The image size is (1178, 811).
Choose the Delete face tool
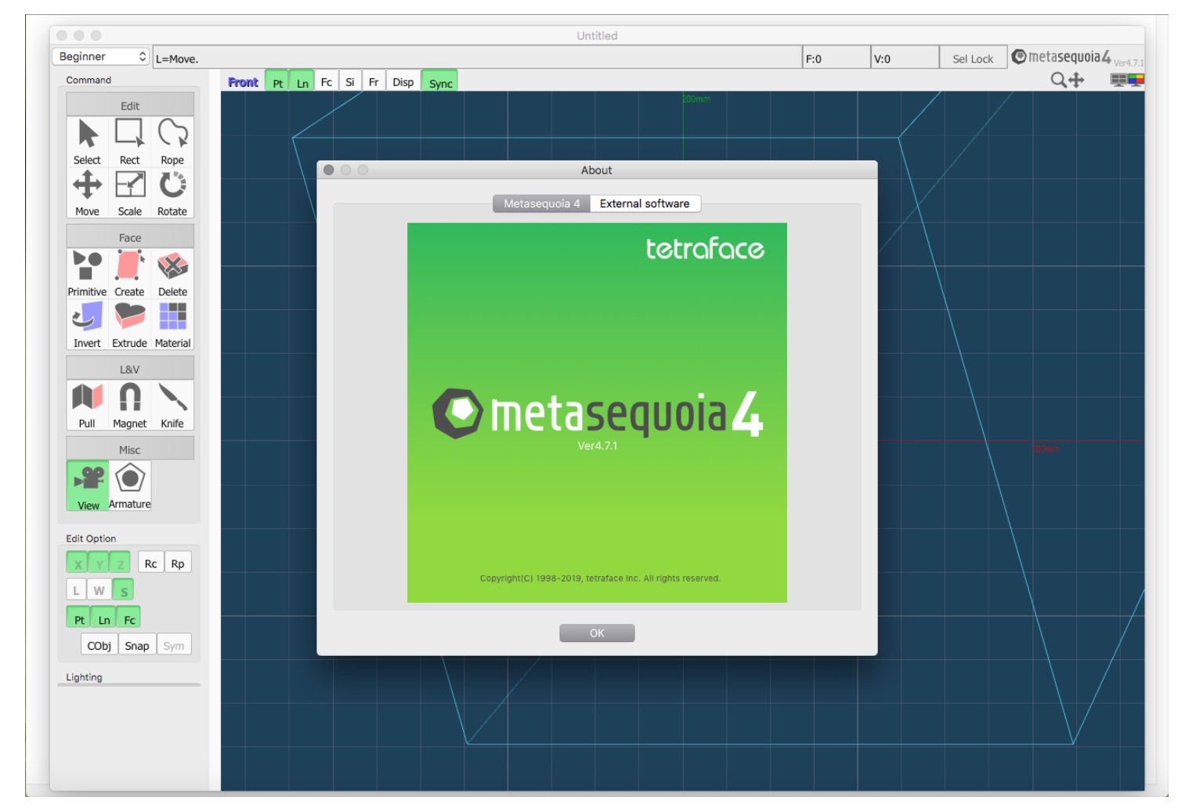pos(172,274)
